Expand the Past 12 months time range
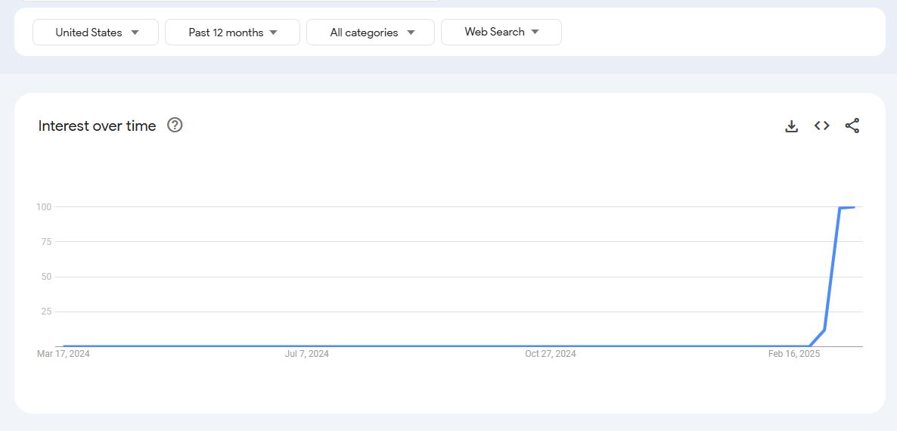 point(232,33)
